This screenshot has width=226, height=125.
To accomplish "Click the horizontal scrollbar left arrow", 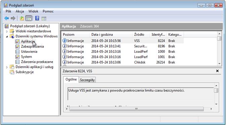I will pos(67,109).
